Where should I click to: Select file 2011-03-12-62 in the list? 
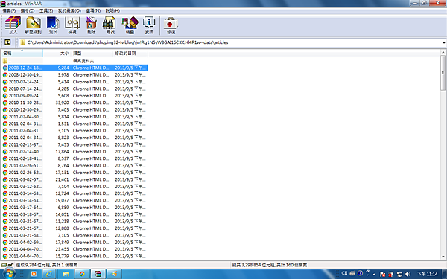74,187
